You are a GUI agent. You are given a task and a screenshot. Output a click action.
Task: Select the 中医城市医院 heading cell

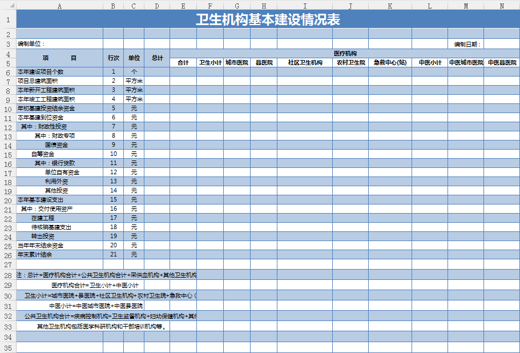point(465,63)
